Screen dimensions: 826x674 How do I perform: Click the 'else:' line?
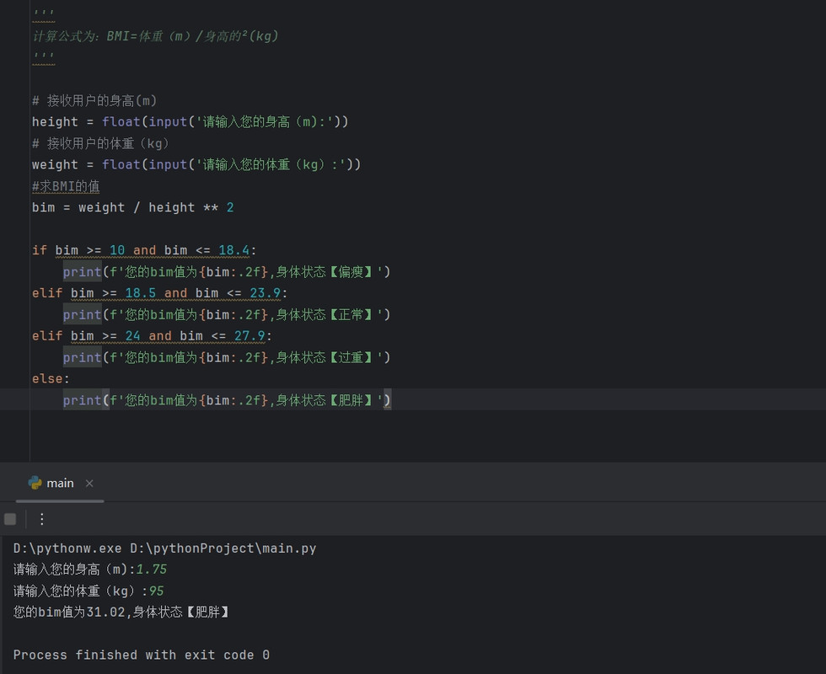(x=51, y=378)
